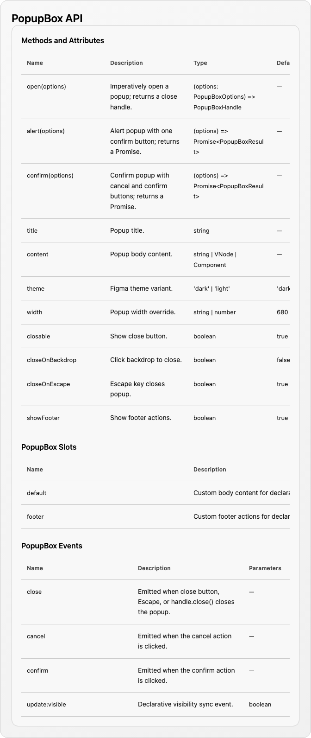Click the PopupBox API page heading
Viewport: 311px width, 738px height.
pos(47,18)
